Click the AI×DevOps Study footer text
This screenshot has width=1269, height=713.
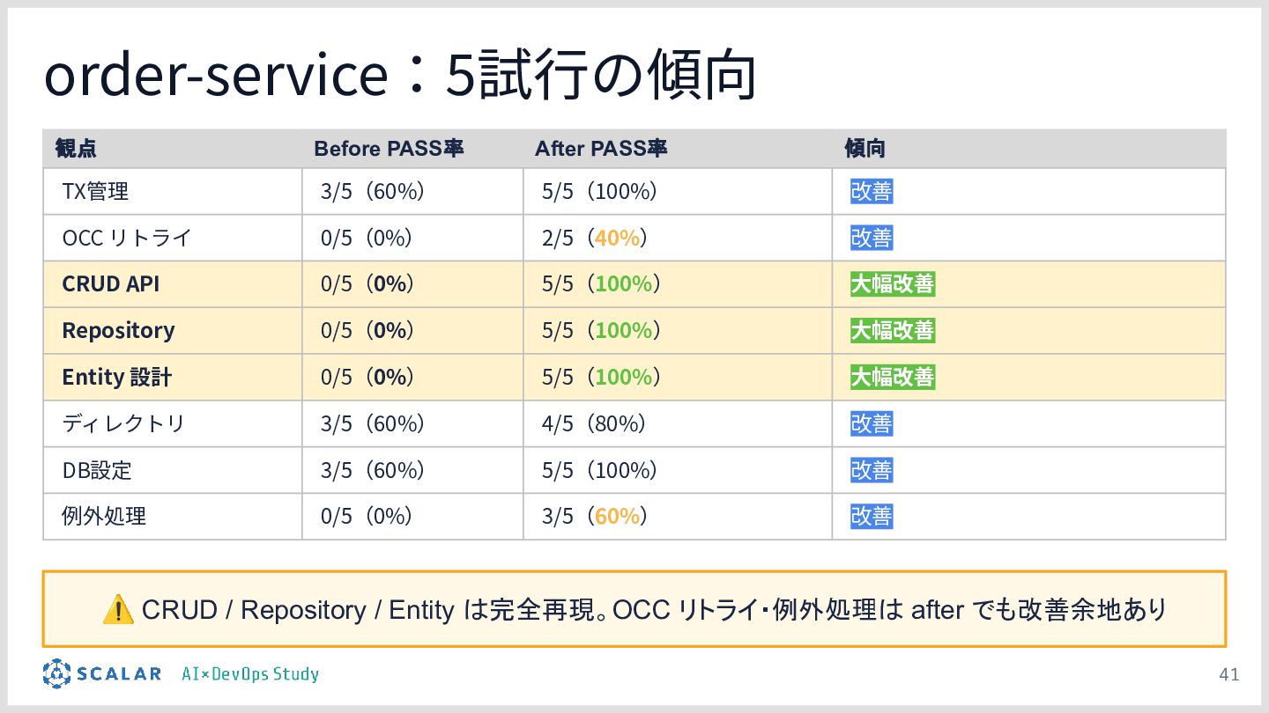click(x=250, y=674)
